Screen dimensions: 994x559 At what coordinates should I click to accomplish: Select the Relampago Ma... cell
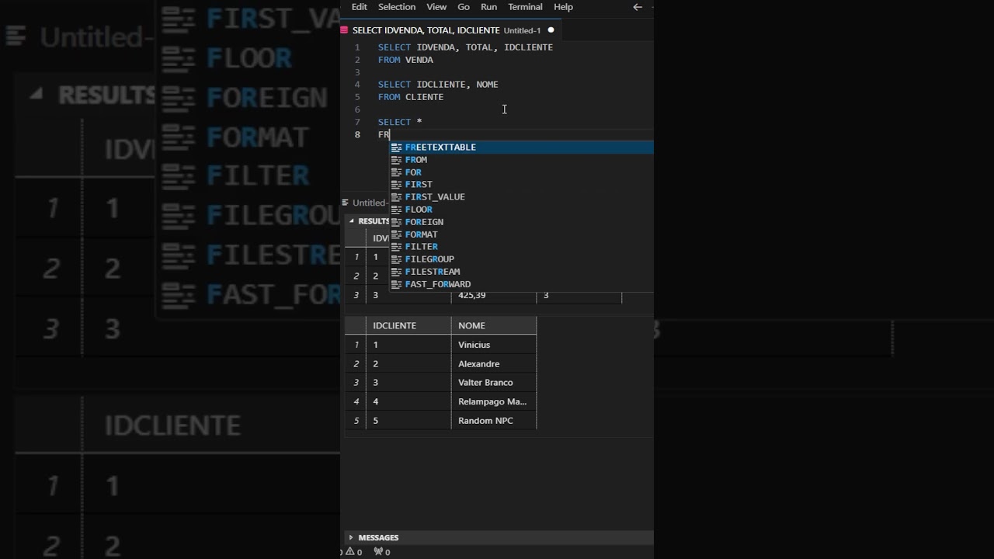(494, 402)
